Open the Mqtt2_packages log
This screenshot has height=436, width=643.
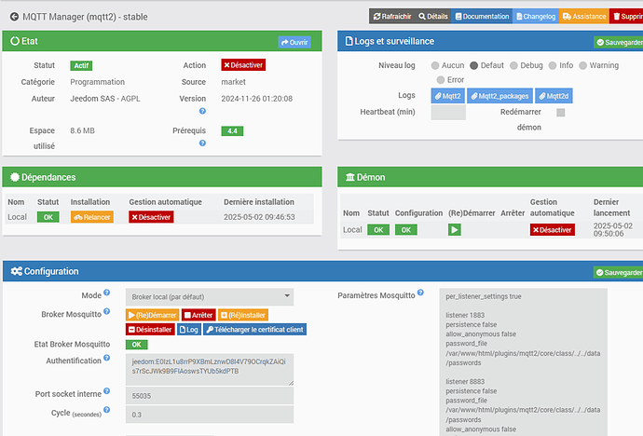(x=499, y=96)
